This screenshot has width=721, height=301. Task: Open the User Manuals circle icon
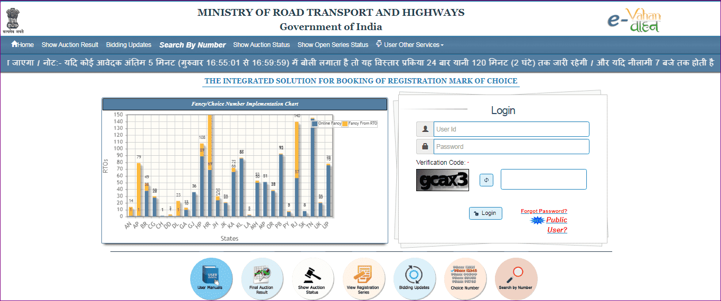click(211, 279)
